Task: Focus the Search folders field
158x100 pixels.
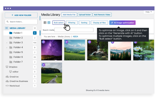Action: click(x=23, y=22)
